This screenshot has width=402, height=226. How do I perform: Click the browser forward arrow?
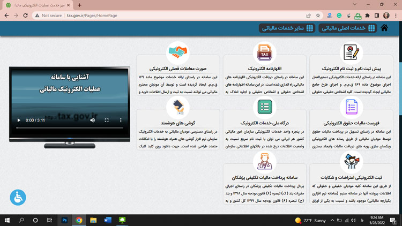point(16,16)
